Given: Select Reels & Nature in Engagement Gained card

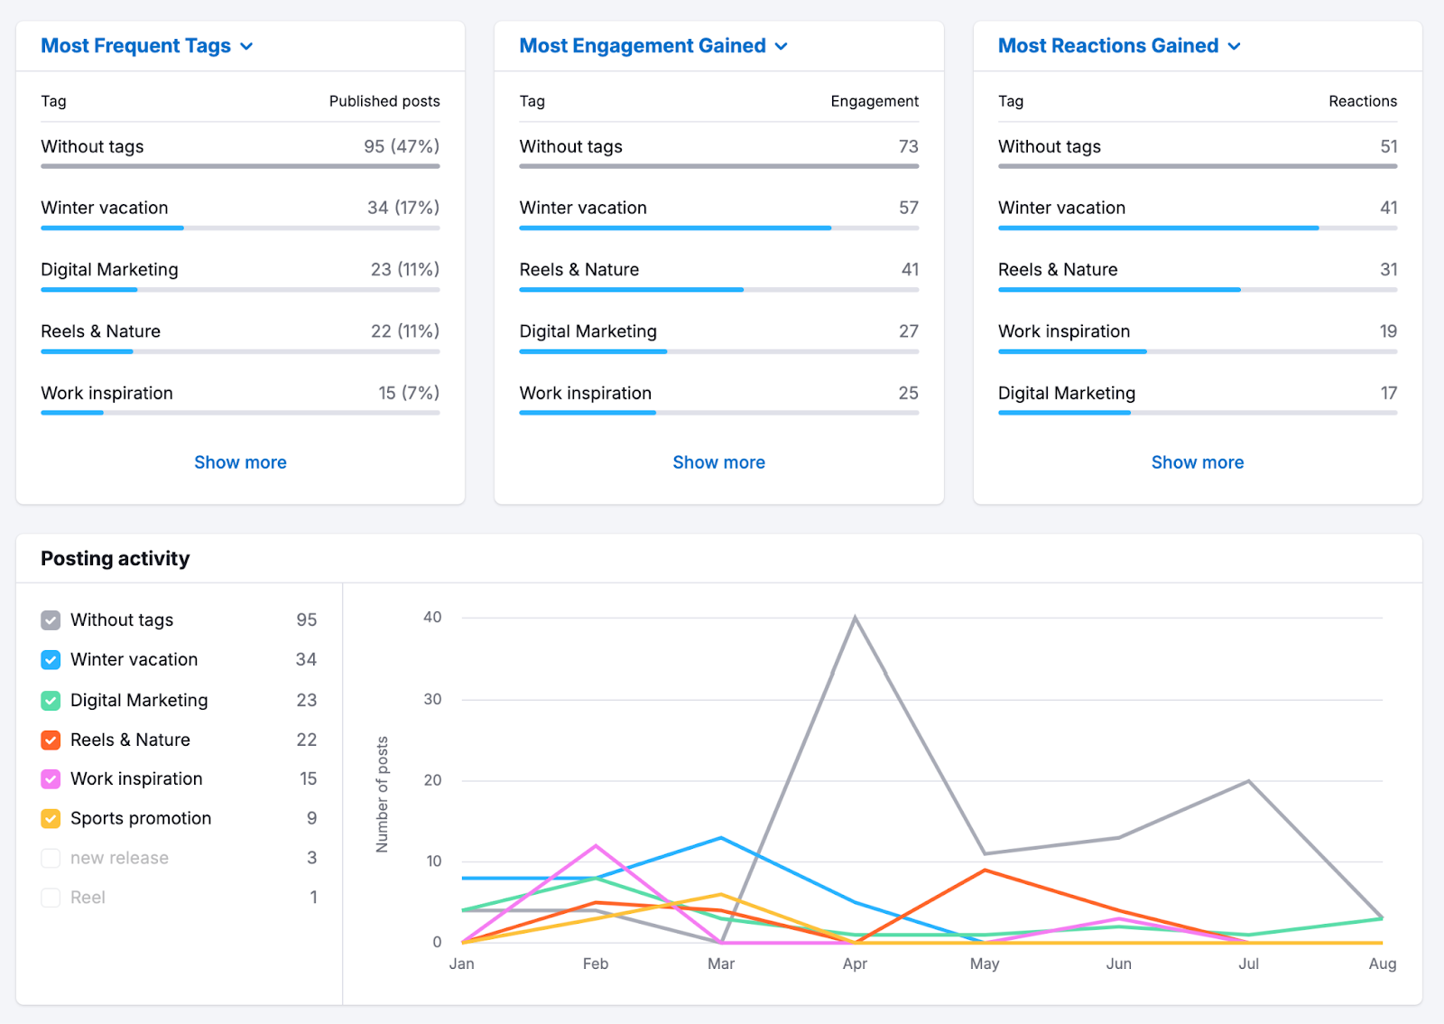Looking at the screenshot, I should tap(718, 275).
